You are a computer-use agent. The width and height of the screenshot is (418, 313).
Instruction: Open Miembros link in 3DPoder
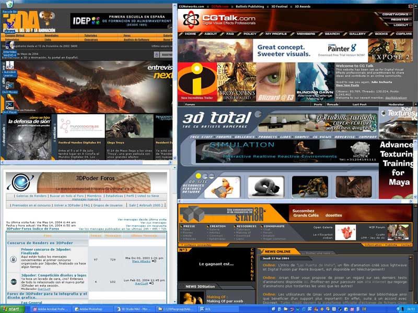click(x=95, y=196)
